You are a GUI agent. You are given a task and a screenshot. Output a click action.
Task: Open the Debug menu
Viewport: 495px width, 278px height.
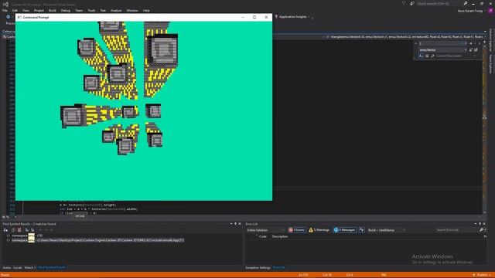pyautogui.click(x=66, y=10)
